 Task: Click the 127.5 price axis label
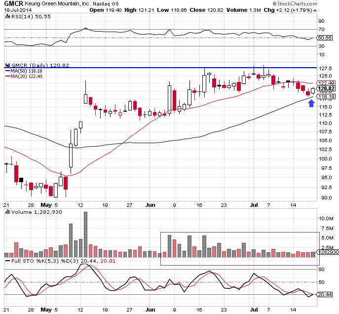325,69
